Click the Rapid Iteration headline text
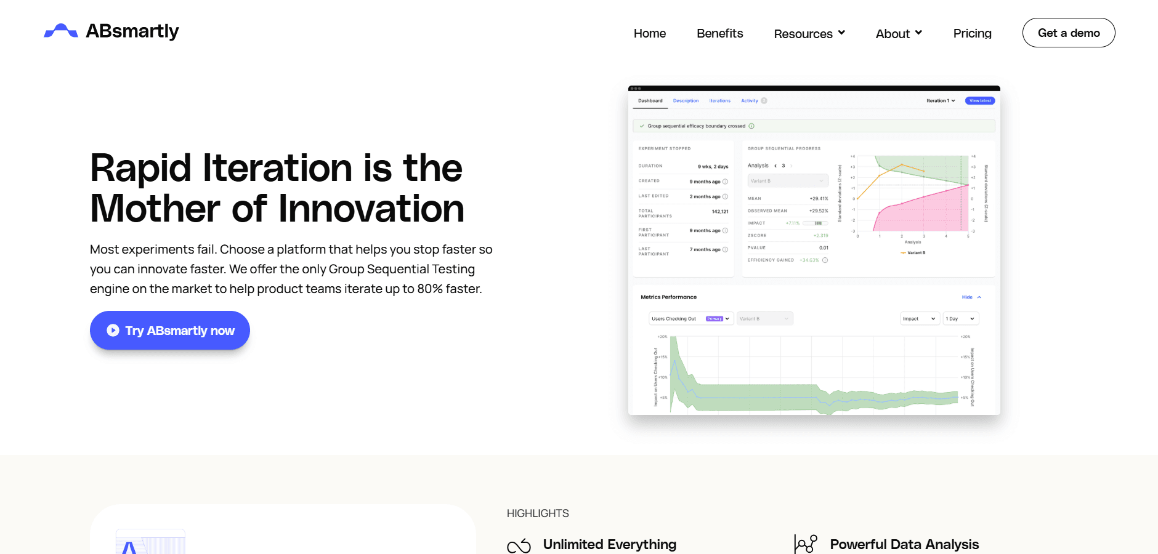 277,188
